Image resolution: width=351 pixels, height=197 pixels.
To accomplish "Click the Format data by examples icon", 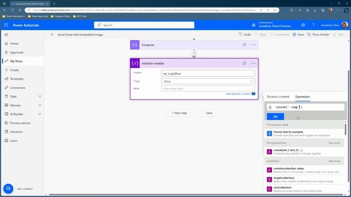I will point(269,134).
